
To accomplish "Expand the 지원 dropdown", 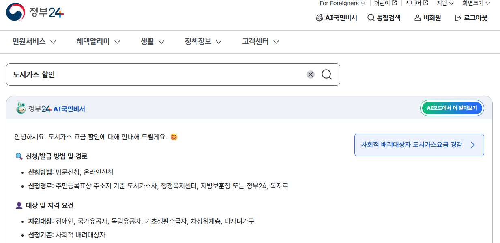I will click(x=445, y=3).
